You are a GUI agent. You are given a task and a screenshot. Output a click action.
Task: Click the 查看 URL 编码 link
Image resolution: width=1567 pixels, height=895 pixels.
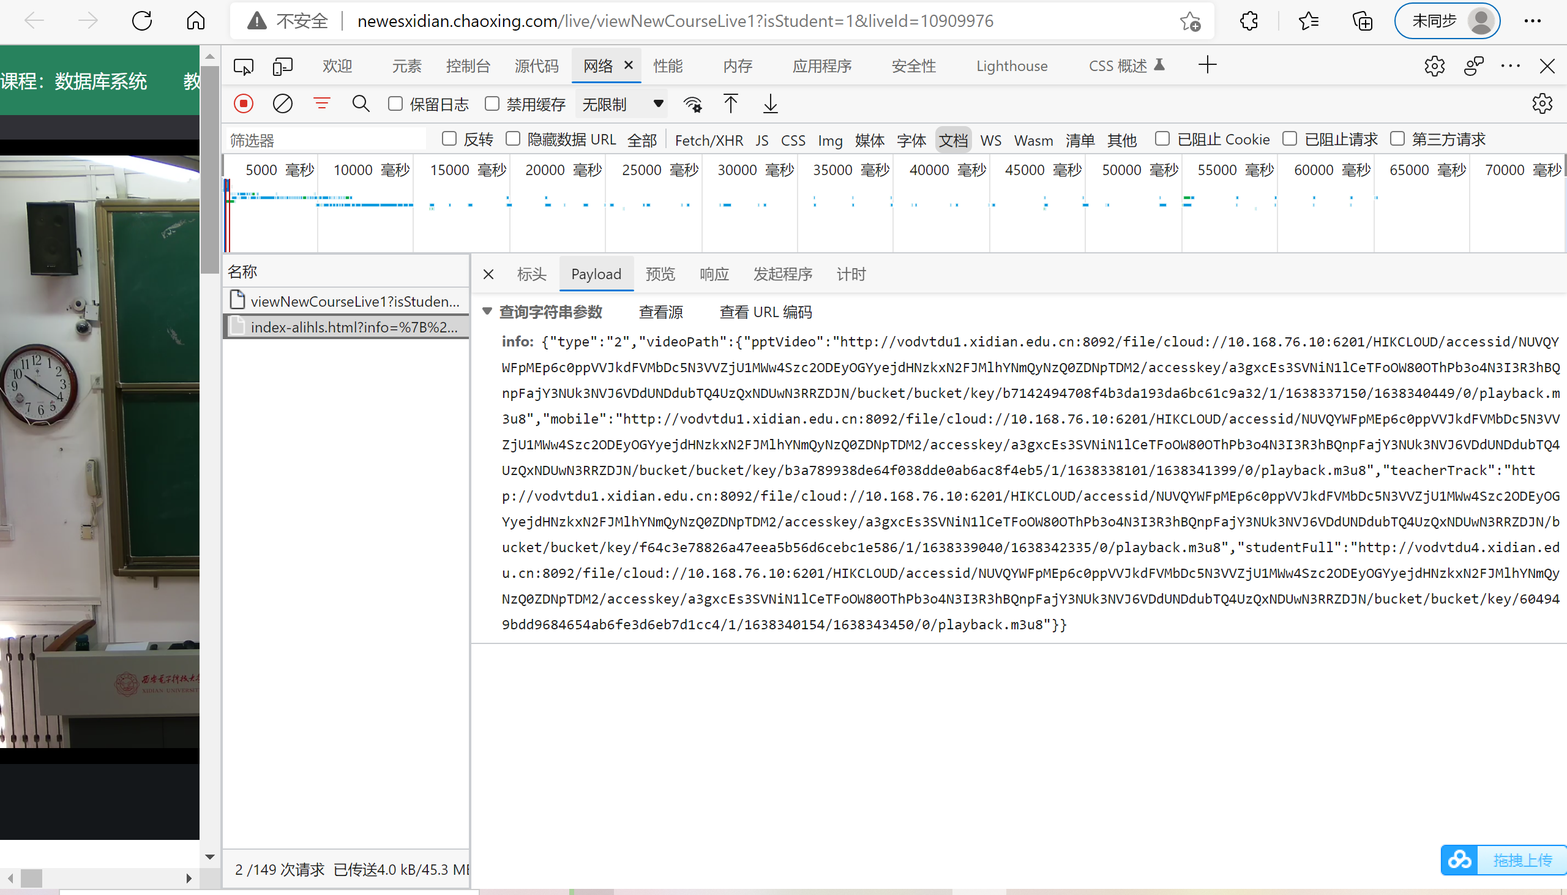(766, 312)
